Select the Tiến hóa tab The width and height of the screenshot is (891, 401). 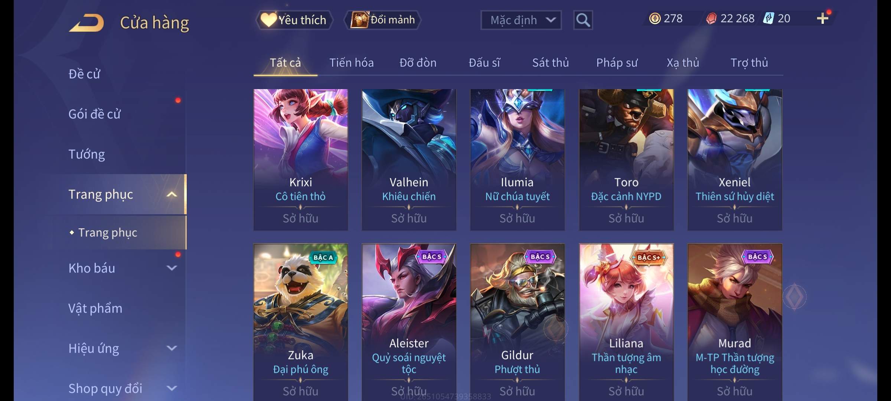pos(351,62)
